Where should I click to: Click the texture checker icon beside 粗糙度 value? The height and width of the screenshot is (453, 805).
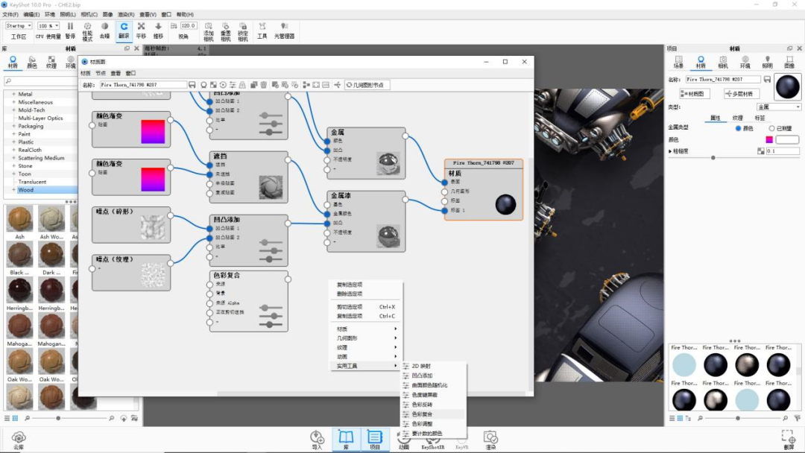pyautogui.click(x=761, y=151)
